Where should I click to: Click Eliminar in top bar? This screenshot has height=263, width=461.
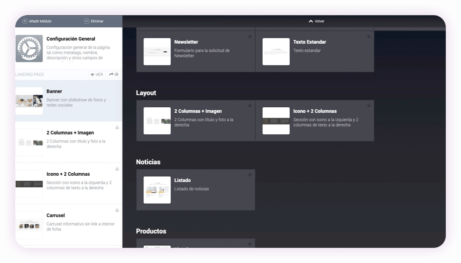(x=94, y=21)
